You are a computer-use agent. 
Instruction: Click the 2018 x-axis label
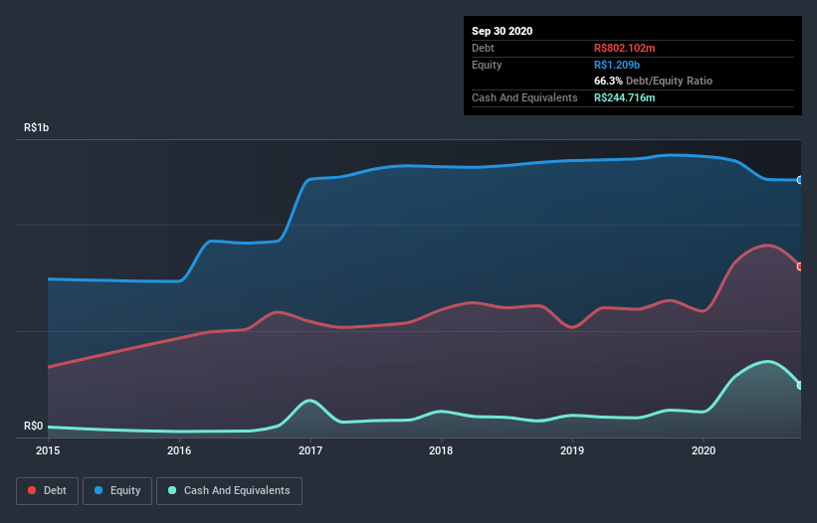(441, 450)
